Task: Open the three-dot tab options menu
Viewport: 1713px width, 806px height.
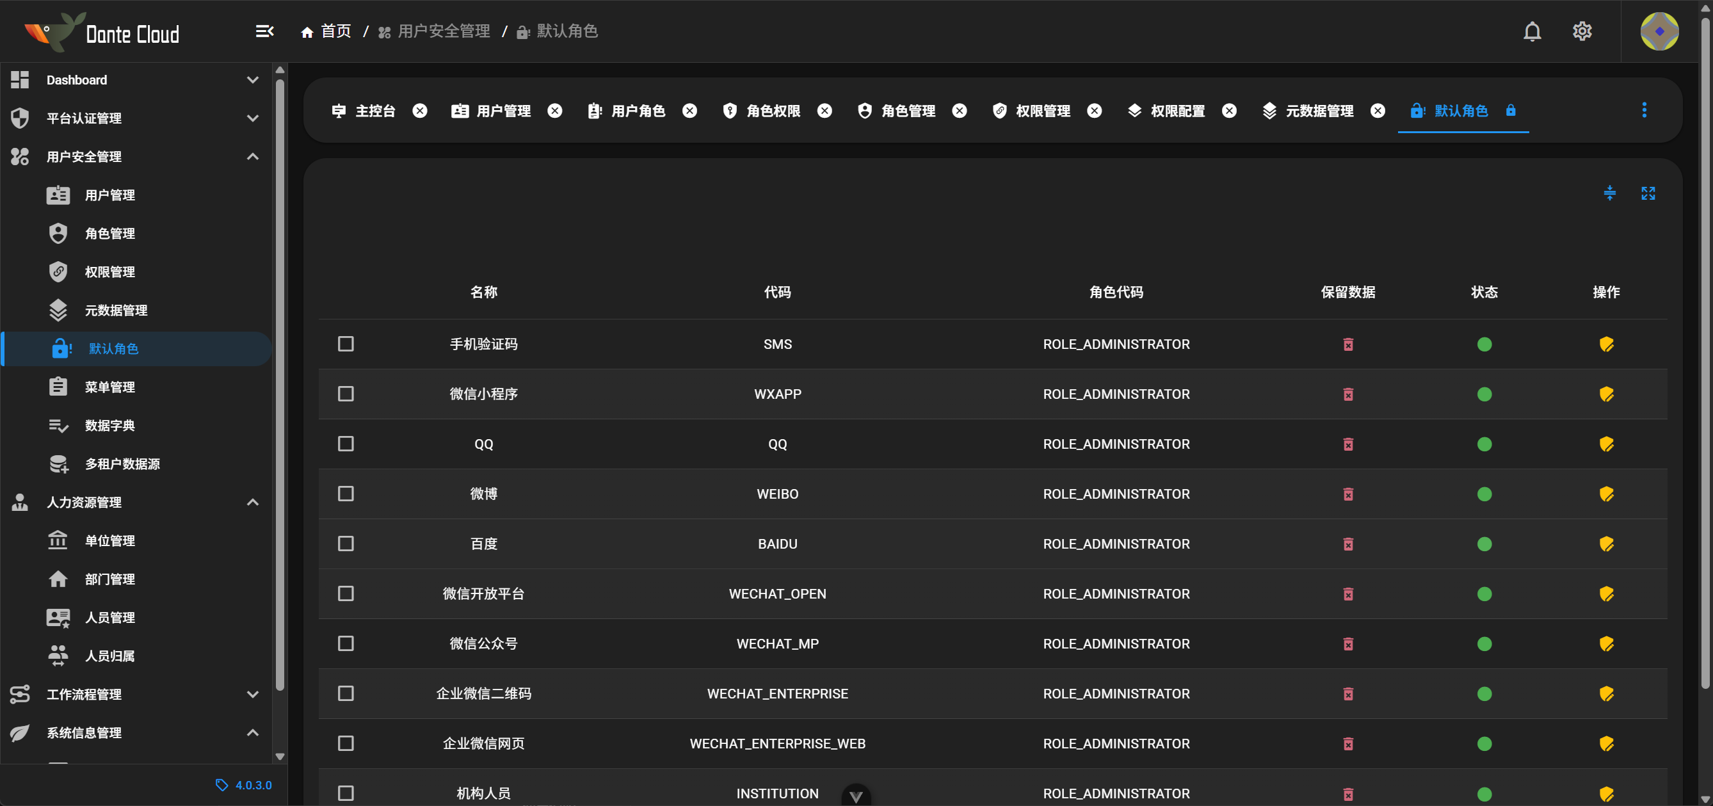Action: pos(1644,109)
